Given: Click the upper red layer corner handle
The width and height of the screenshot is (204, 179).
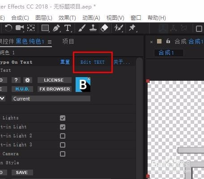Looking at the screenshot, I should pos(148,81).
